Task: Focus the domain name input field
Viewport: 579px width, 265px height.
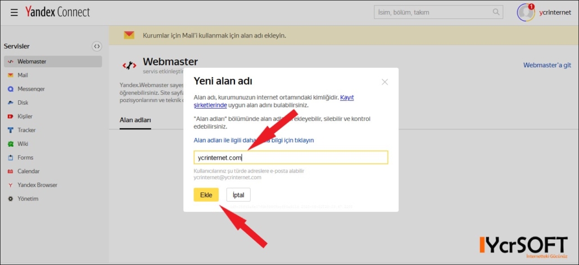Action: coord(291,157)
